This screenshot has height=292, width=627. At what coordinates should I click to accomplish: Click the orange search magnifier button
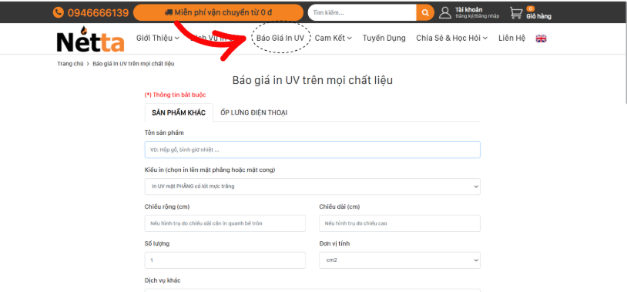point(425,12)
